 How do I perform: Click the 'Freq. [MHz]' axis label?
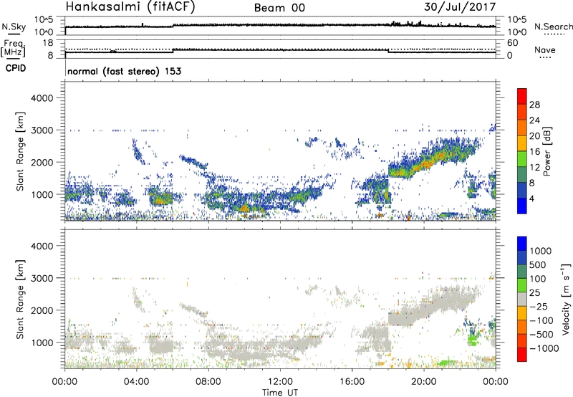(x=13, y=49)
